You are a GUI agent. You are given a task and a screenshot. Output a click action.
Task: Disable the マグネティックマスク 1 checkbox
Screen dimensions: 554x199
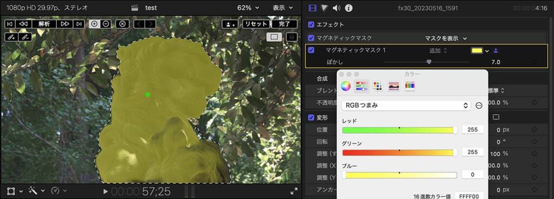point(311,50)
